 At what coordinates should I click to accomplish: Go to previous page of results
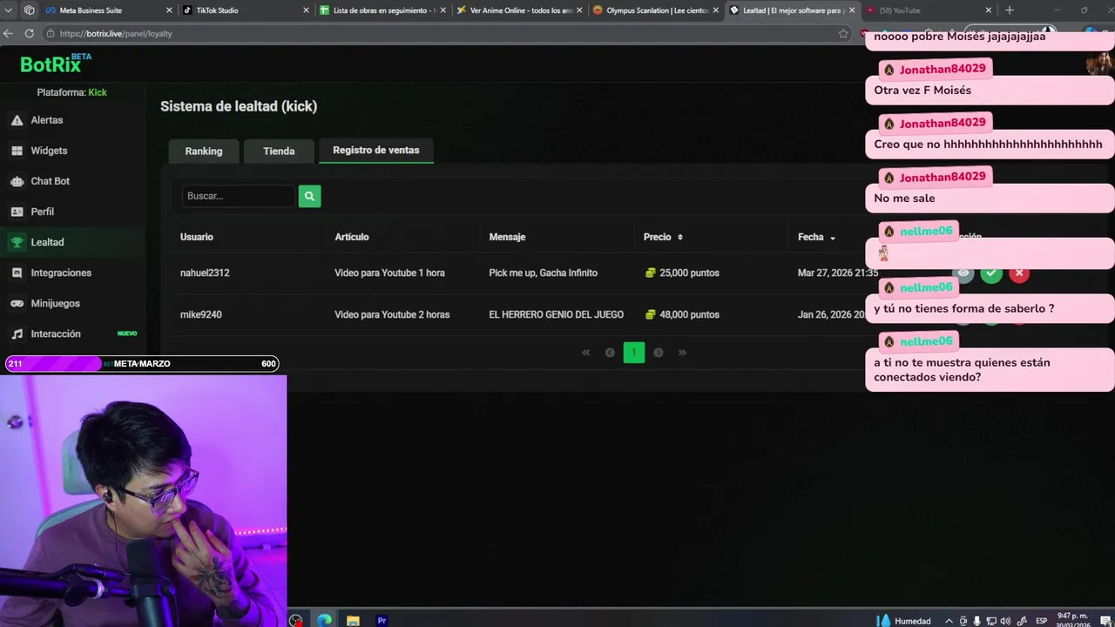click(x=610, y=353)
